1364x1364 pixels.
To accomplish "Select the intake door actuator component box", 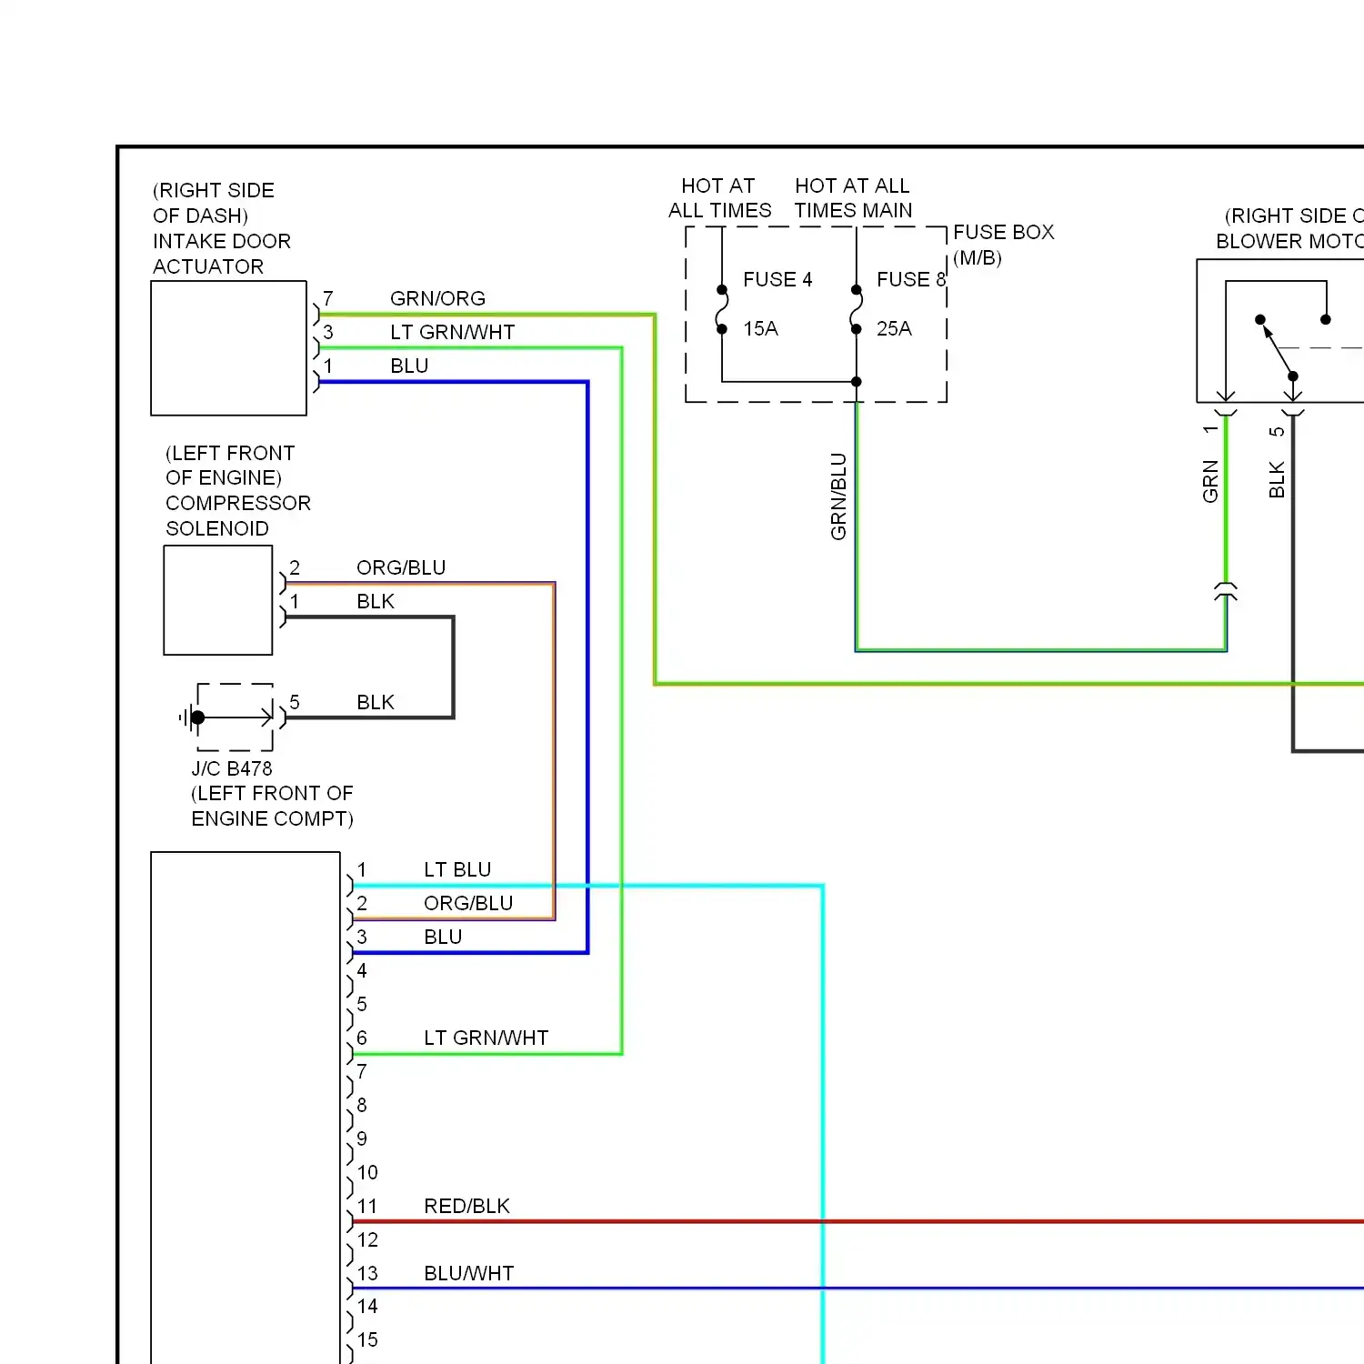I will pyautogui.click(x=229, y=348).
